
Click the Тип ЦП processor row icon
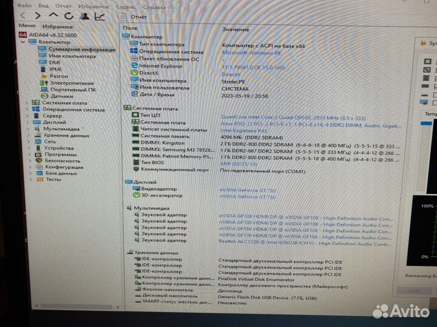pos(135,114)
